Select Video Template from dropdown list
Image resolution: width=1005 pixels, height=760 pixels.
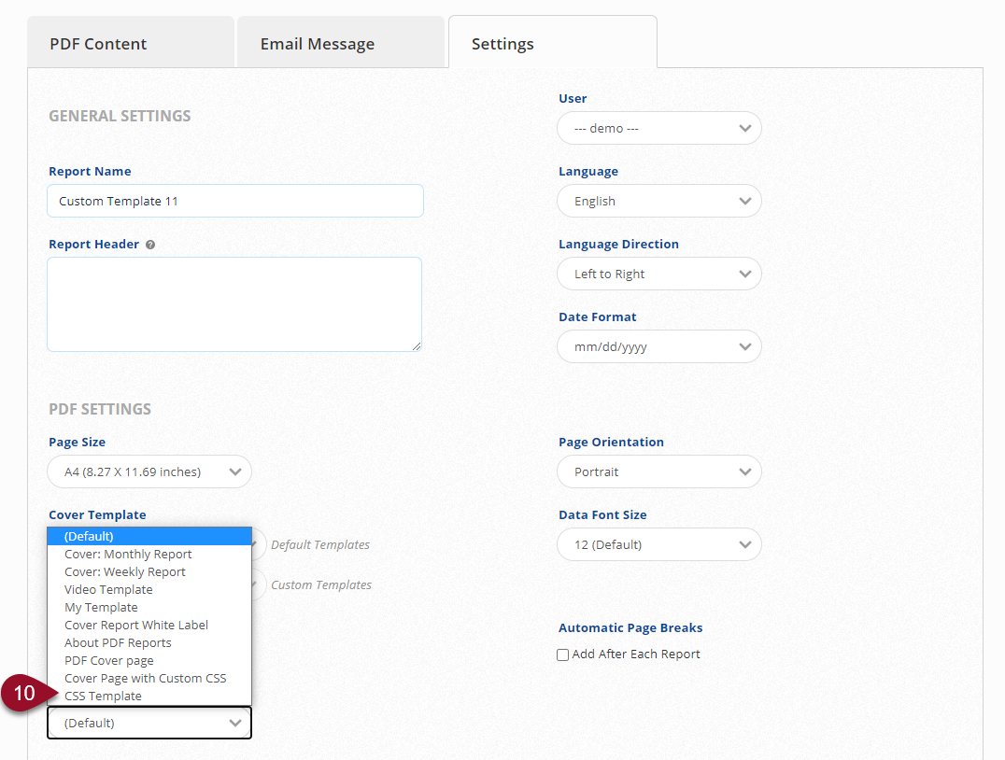[108, 589]
